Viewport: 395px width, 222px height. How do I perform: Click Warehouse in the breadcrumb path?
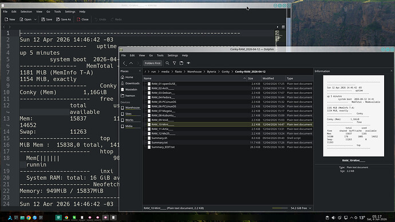(194, 72)
